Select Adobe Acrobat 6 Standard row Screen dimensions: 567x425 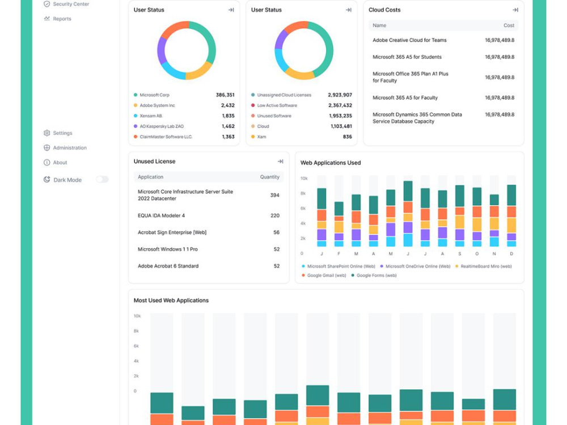click(209, 266)
